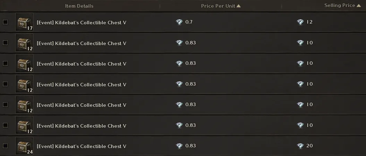Tick the checkbox for the 24-chest listing
The image size is (366, 156).
pos(5,146)
